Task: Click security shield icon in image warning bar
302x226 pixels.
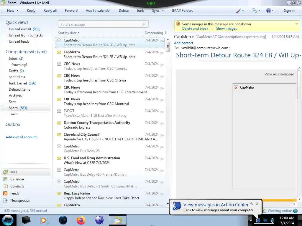Action: click(178, 24)
